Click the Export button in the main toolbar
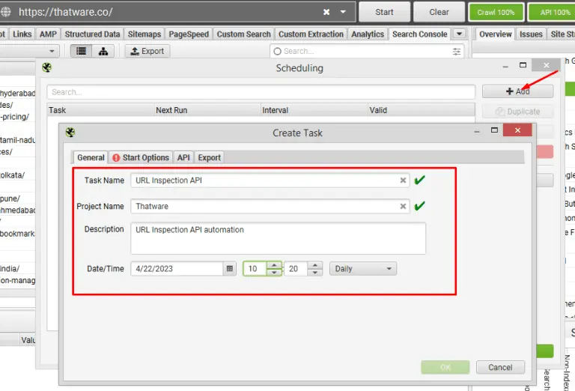The width and height of the screenshot is (575, 391). [147, 51]
